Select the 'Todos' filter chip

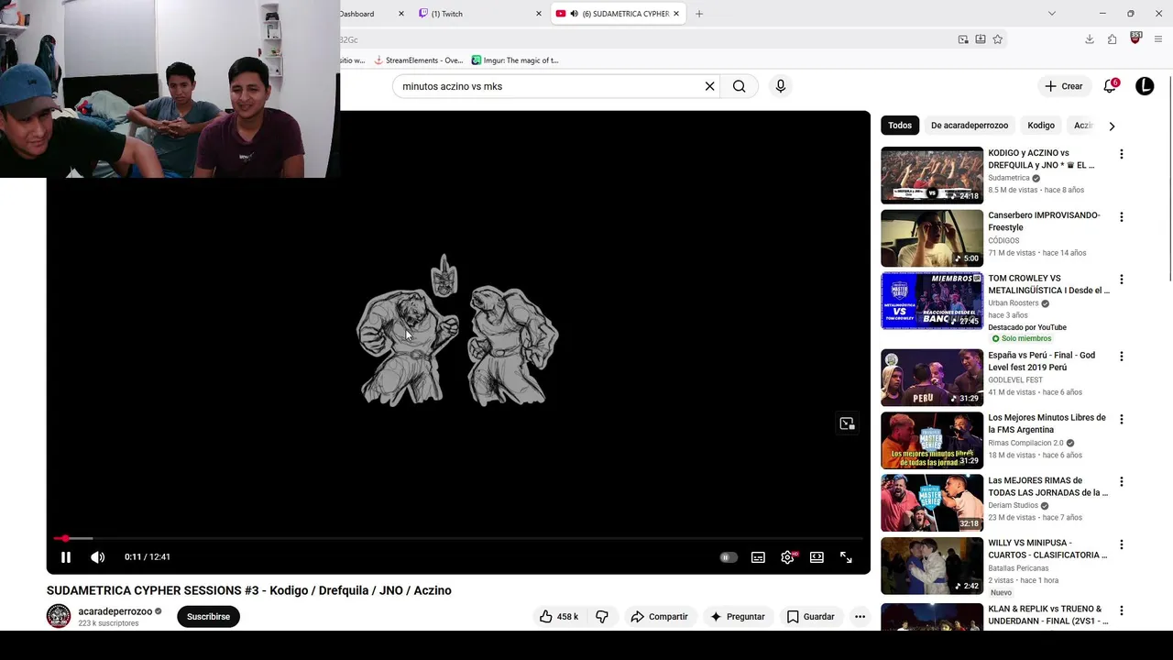[x=900, y=126]
